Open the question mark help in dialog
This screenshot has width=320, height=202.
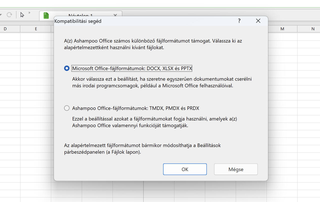click(x=239, y=21)
